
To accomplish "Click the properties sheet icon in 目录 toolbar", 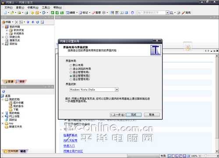I will coord(42,22).
